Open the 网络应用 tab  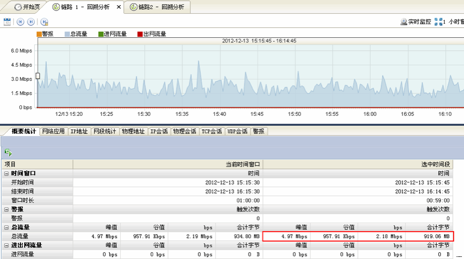pyautogui.click(x=54, y=132)
